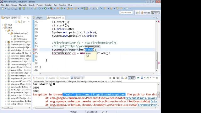Expand the Day1 project
The height and width of the screenshot is (113, 201).
[x=3, y=25]
